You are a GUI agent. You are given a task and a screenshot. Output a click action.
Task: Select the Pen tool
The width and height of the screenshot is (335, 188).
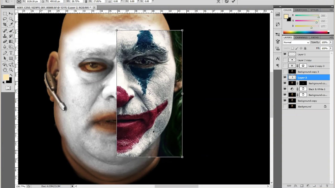point(5,53)
